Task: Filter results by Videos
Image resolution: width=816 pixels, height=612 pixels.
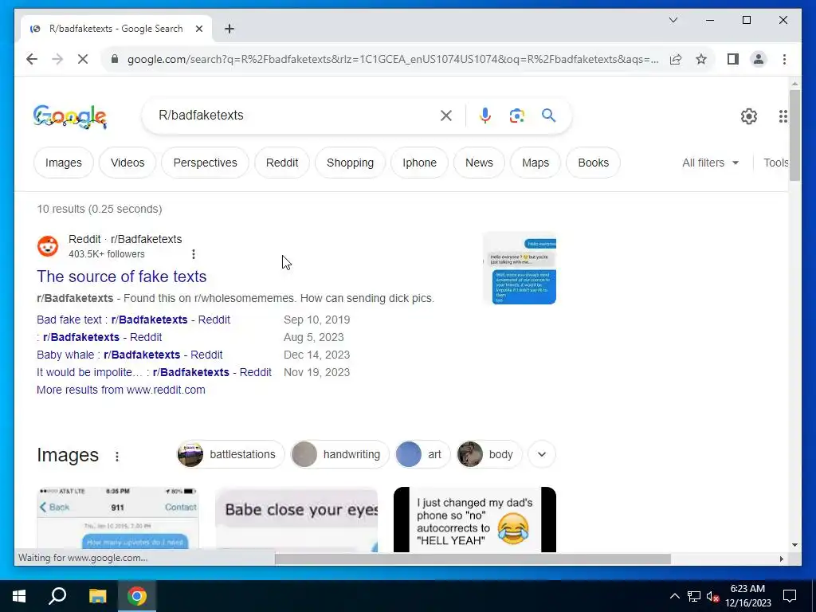Action: pos(127,163)
